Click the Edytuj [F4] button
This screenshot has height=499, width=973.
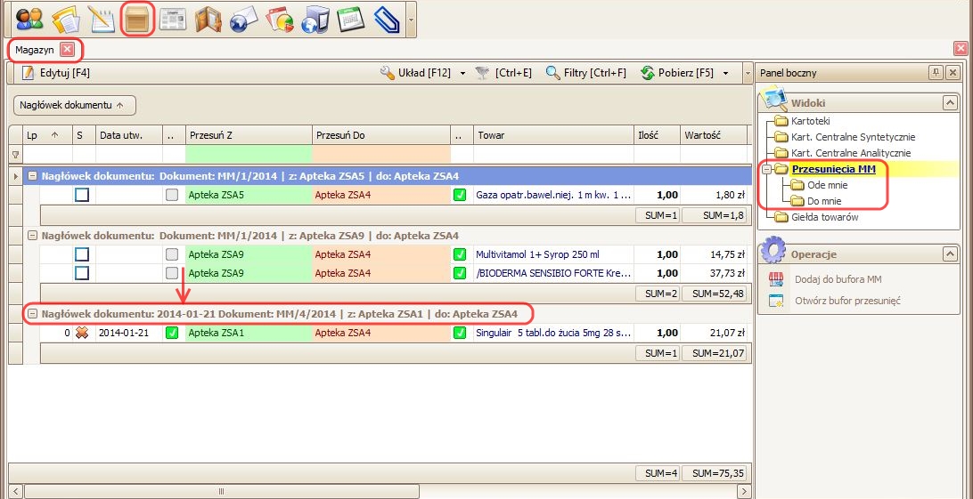coord(55,73)
